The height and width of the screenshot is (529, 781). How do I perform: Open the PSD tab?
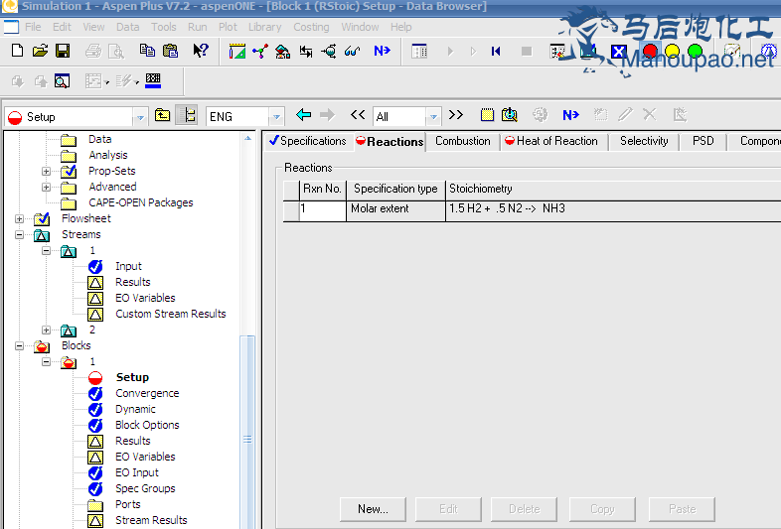pos(703,141)
